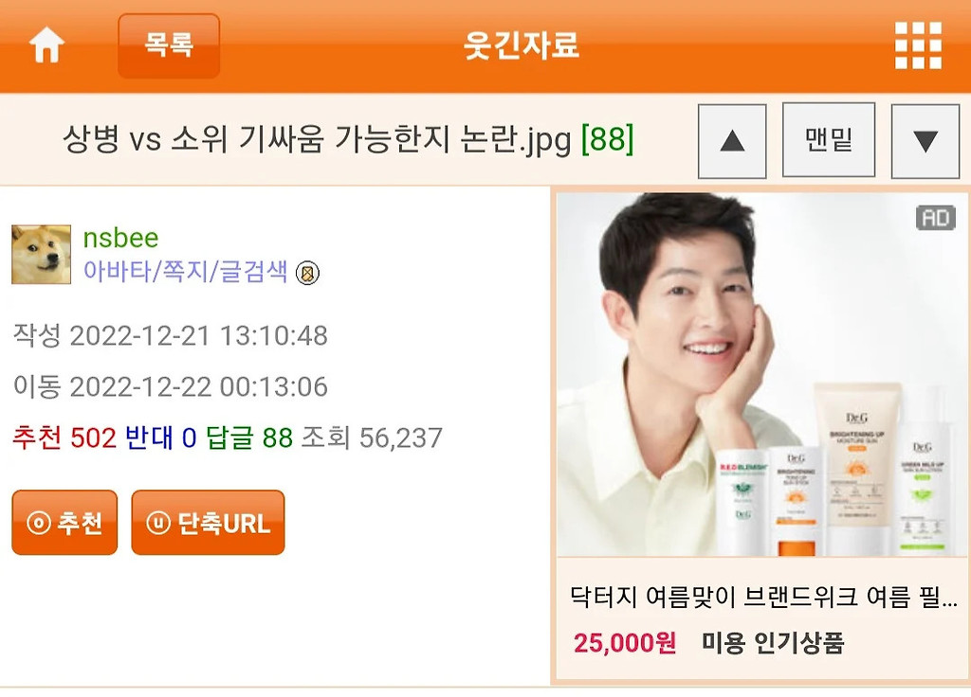This screenshot has height=697, width=971.
Task: Return to the list via 목록 button
Action: pyautogui.click(x=169, y=45)
